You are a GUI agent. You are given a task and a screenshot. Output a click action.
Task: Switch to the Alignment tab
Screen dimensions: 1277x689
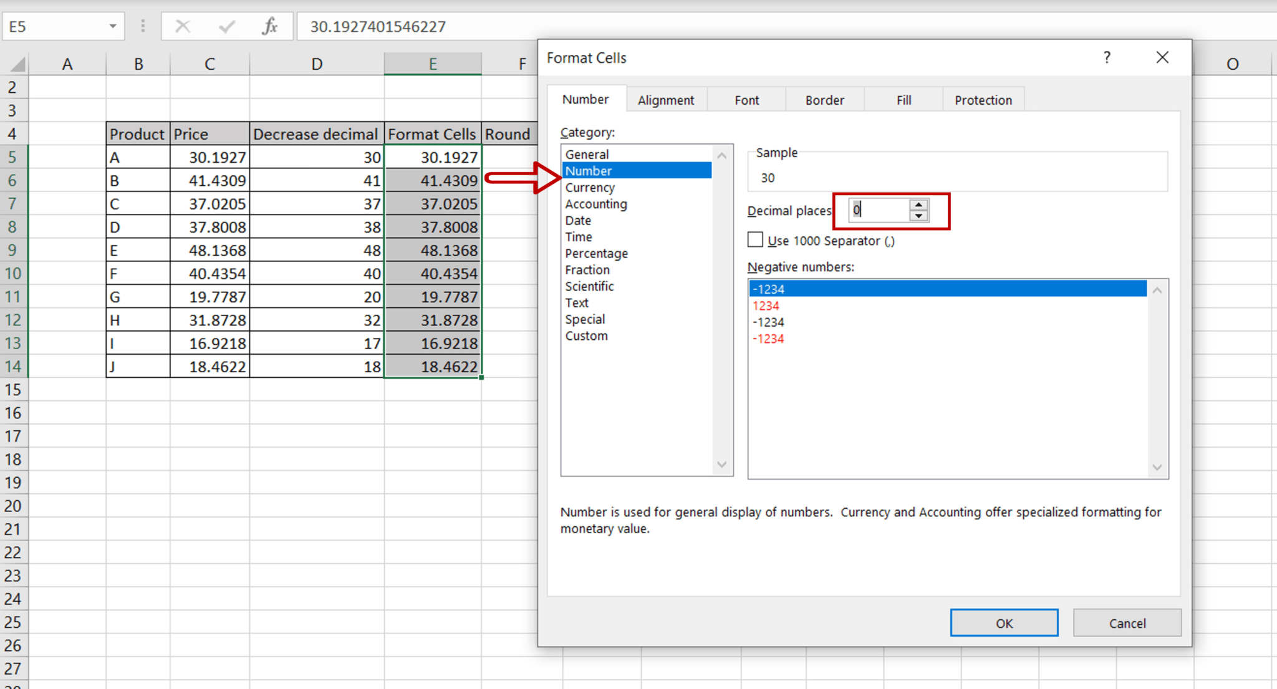665,99
